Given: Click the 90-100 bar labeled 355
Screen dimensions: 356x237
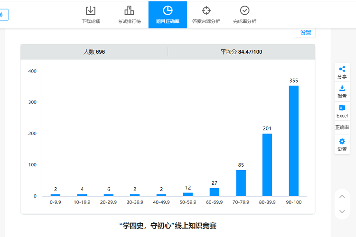Looking at the screenshot, I should pyautogui.click(x=293, y=141).
